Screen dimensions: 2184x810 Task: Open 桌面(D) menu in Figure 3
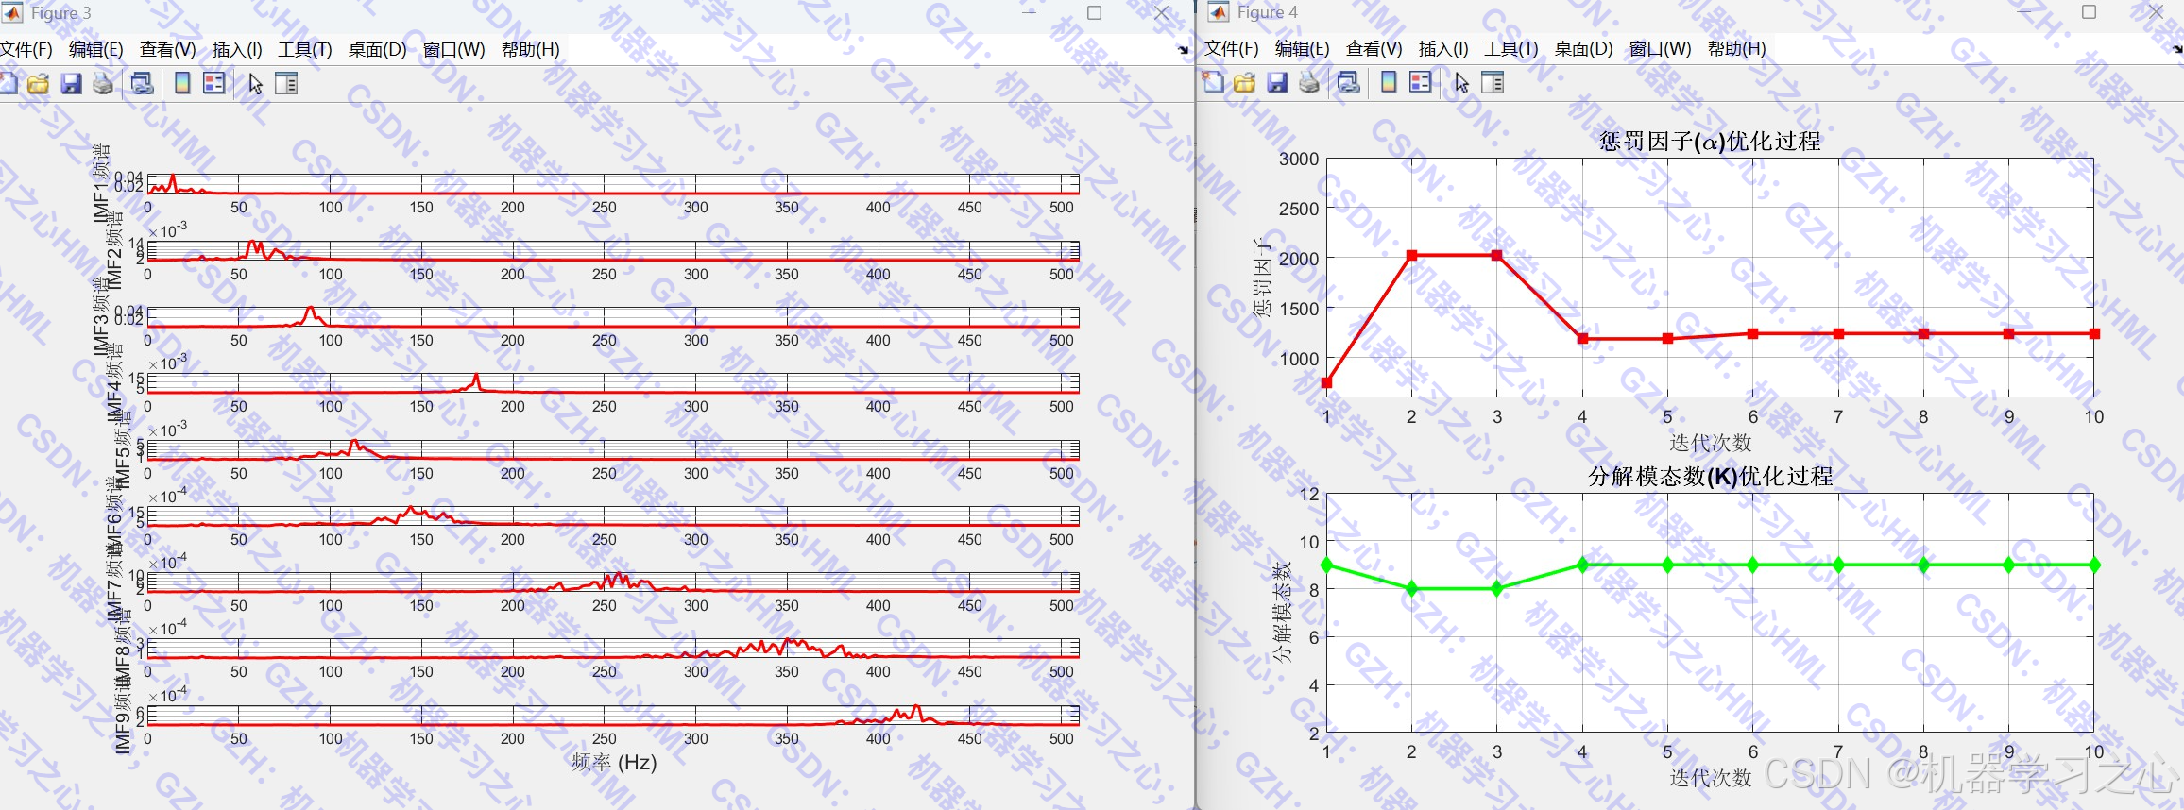(x=377, y=49)
